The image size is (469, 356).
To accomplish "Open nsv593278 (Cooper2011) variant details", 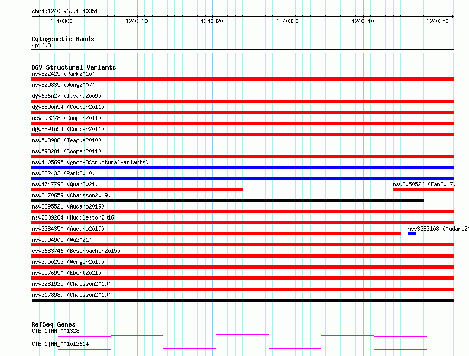I will tap(66, 118).
